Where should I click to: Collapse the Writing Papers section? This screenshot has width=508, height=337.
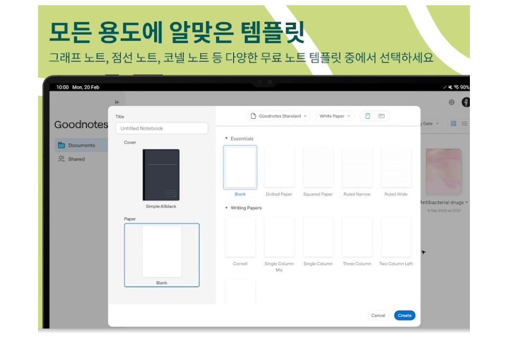pyautogui.click(x=226, y=208)
